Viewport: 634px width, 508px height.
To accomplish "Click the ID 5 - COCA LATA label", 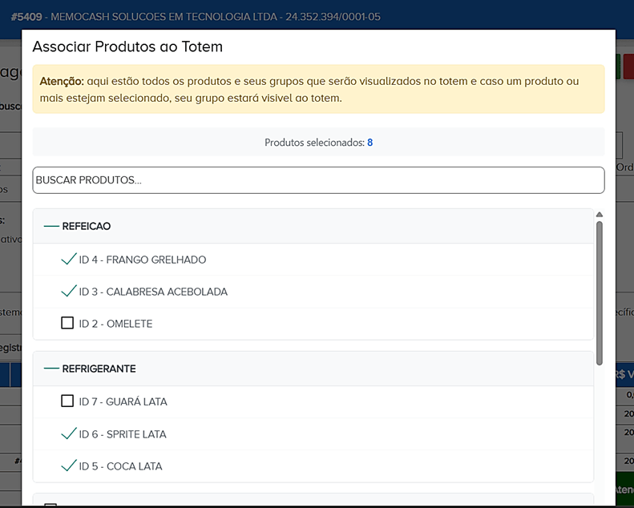I will click(120, 466).
